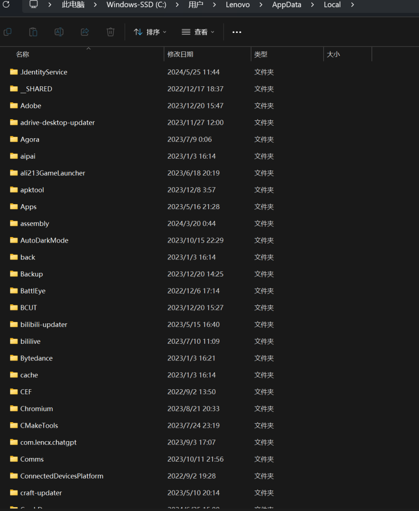The image size is (419, 511).
Task: Click the Copy icon in toolbar
Action: [x=7, y=32]
